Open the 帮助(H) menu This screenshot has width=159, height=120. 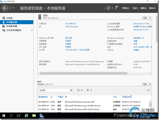(152, 8)
